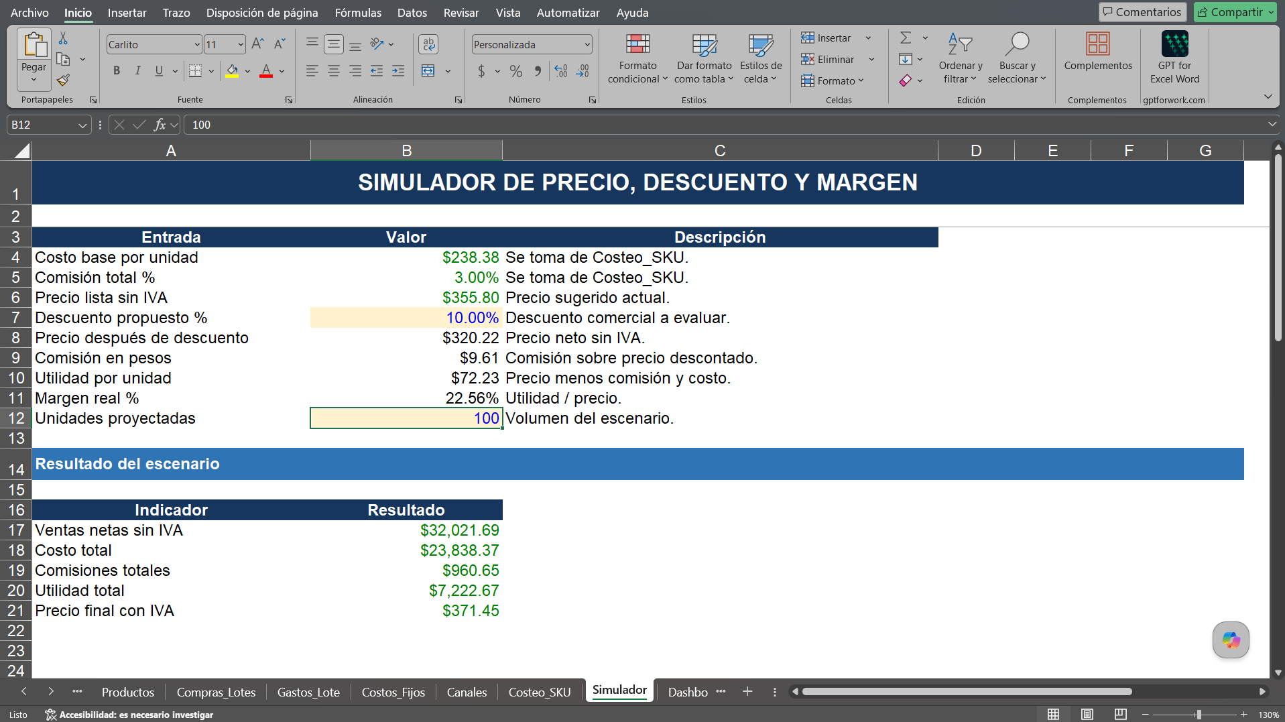Click the Fill down icon

pyautogui.click(x=906, y=59)
